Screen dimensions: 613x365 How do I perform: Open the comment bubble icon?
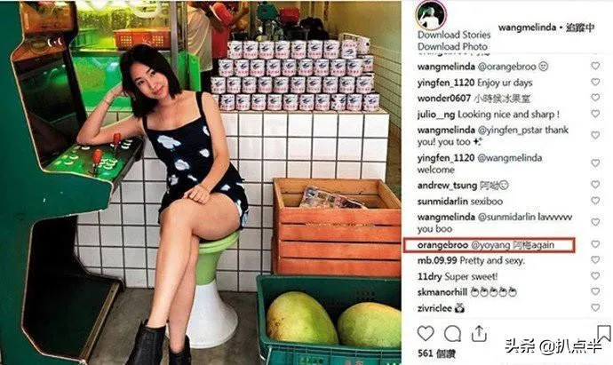coord(452,334)
